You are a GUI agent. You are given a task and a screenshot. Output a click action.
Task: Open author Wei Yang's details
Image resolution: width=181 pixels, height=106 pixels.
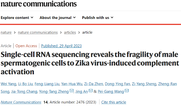(x=8, y=84)
